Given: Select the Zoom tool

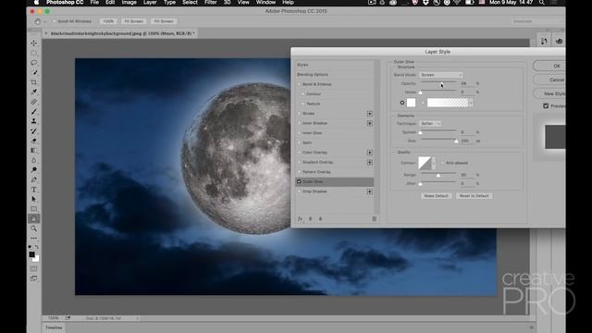Looking at the screenshot, I should (x=34, y=228).
